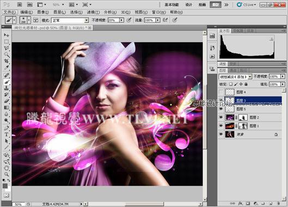Select the Eyedropper tool

click(x=7, y=68)
